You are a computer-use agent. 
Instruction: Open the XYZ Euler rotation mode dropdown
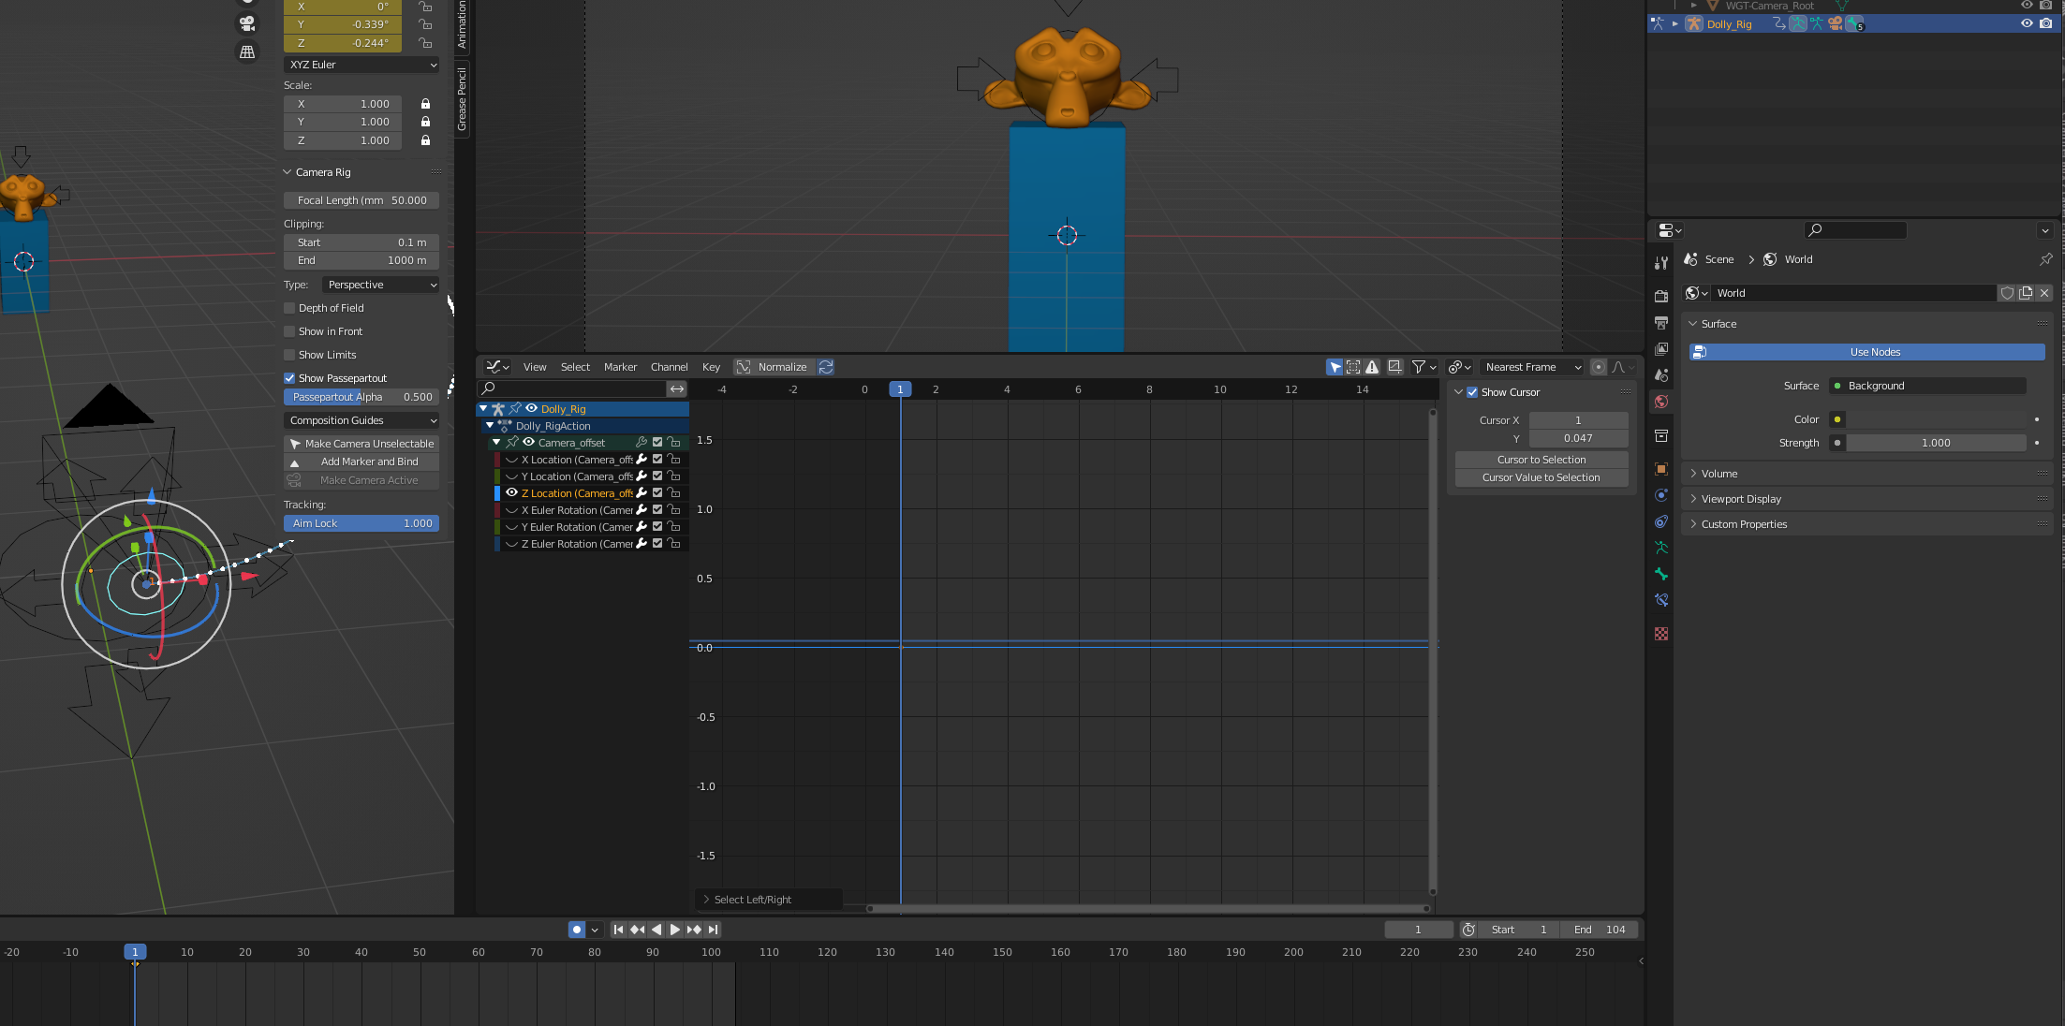(361, 65)
